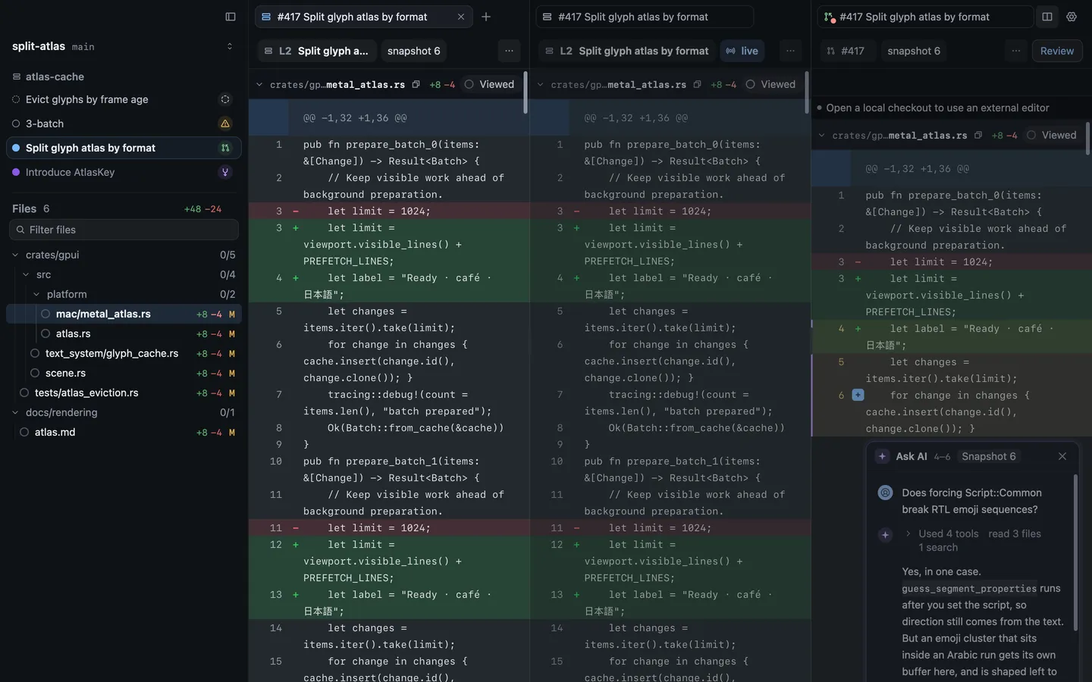Click warning icon on 3-batch row
Viewport: 1092px width, 682px height.
click(225, 124)
